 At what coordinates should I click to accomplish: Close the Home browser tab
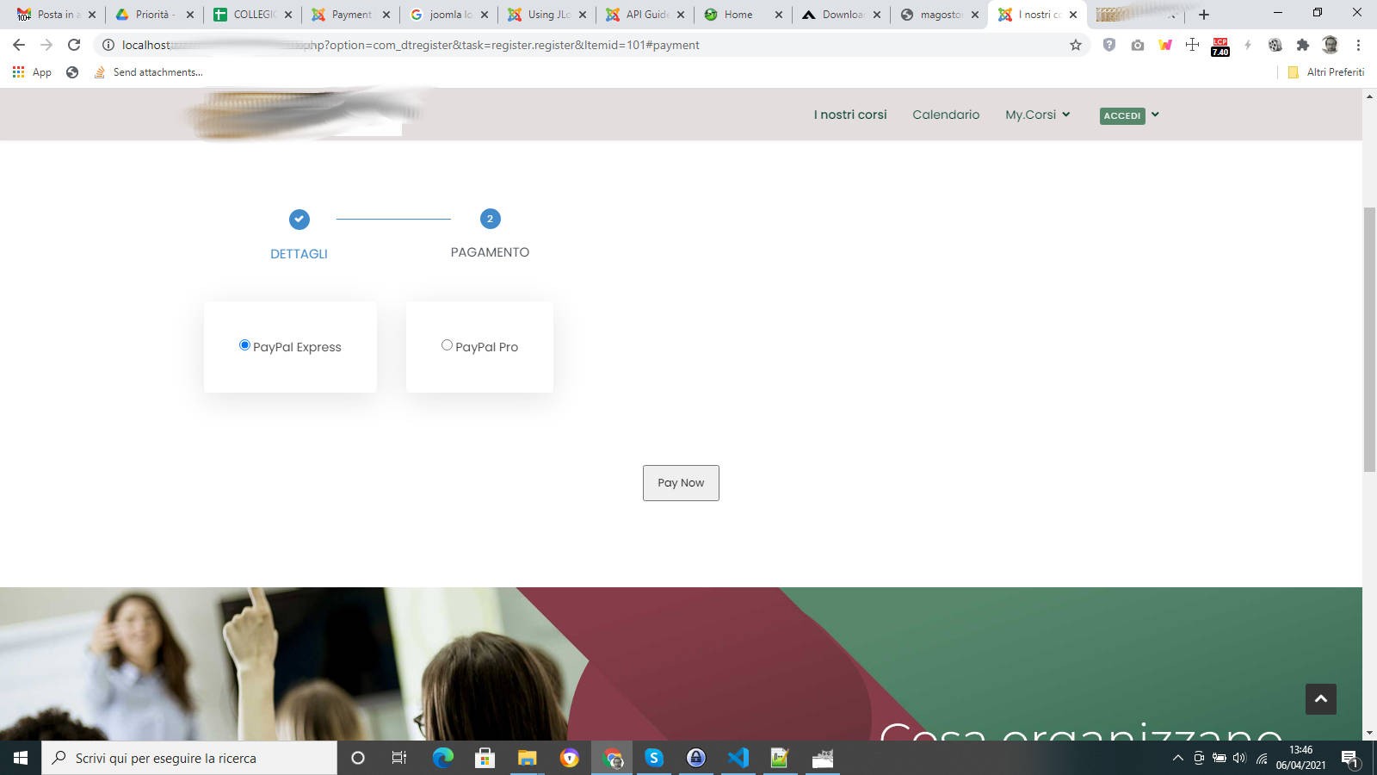tap(779, 15)
